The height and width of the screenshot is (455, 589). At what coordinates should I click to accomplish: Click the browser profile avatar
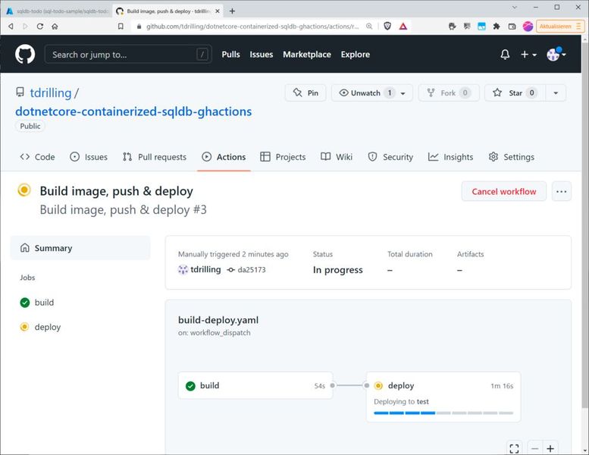[x=528, y=27]
